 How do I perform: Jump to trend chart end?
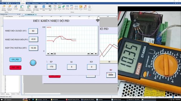point(96,54)
